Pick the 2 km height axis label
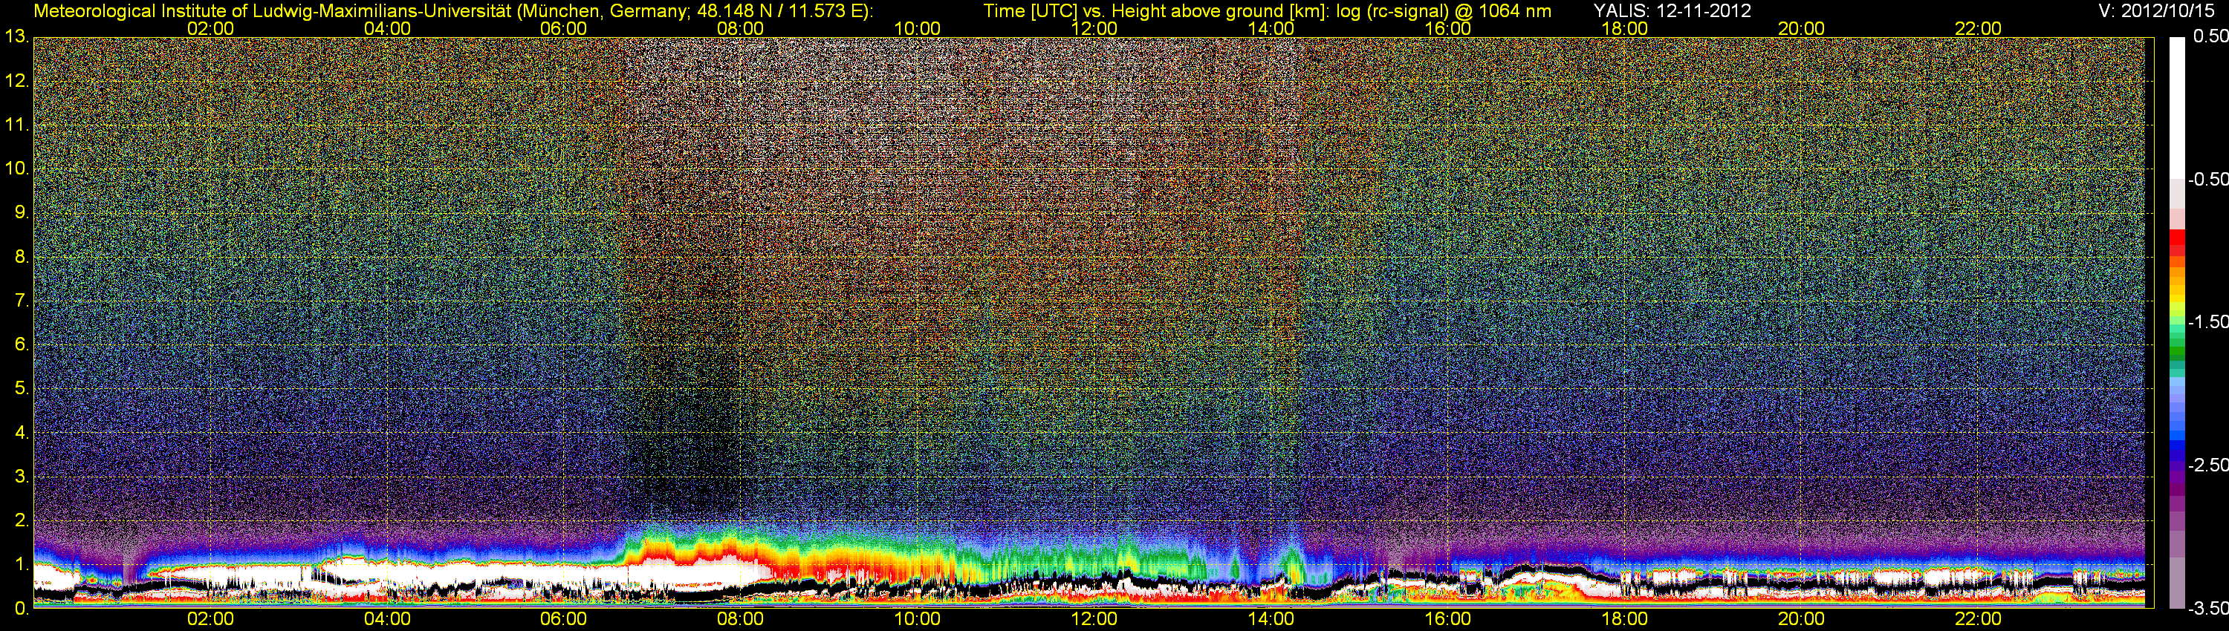Viewport: 2229px width, 631px height. coord(22,520)
